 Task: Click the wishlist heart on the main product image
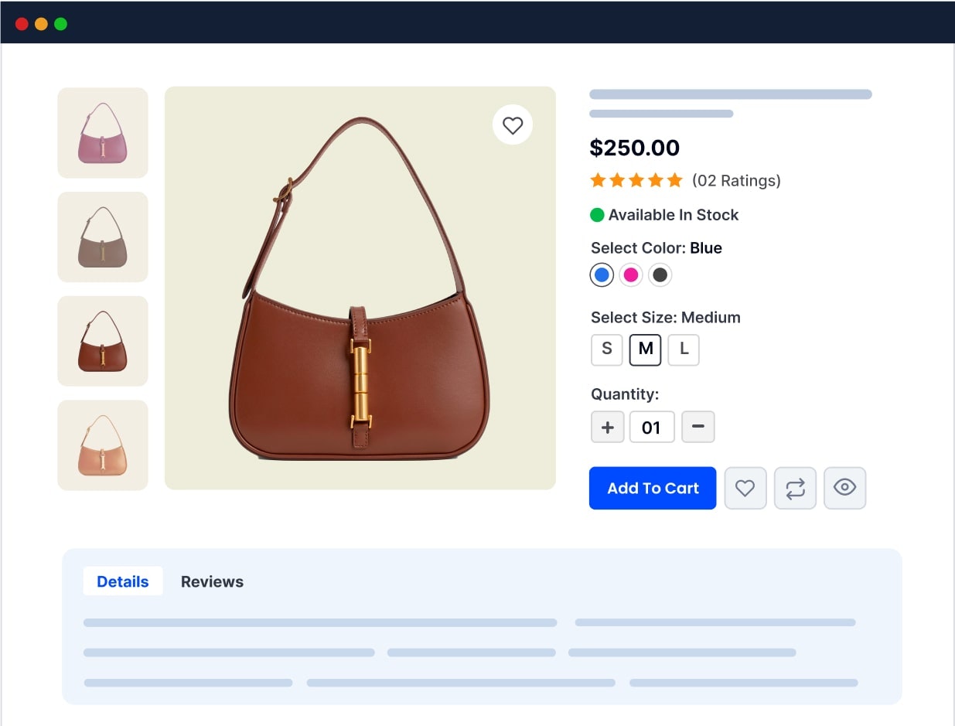click(x=513, y=124)
